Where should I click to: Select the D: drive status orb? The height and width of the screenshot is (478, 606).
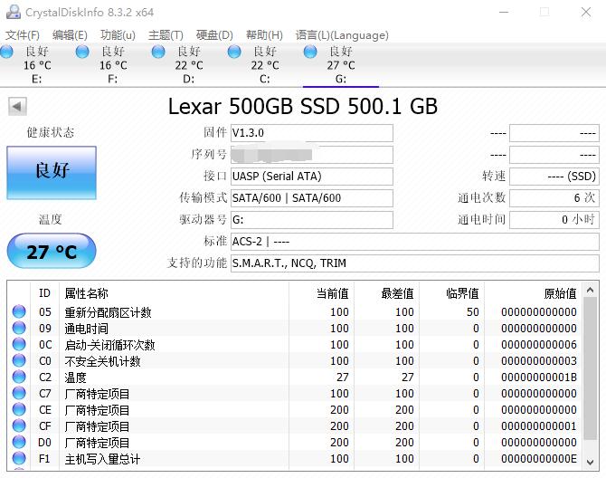(x=159, y=53)
